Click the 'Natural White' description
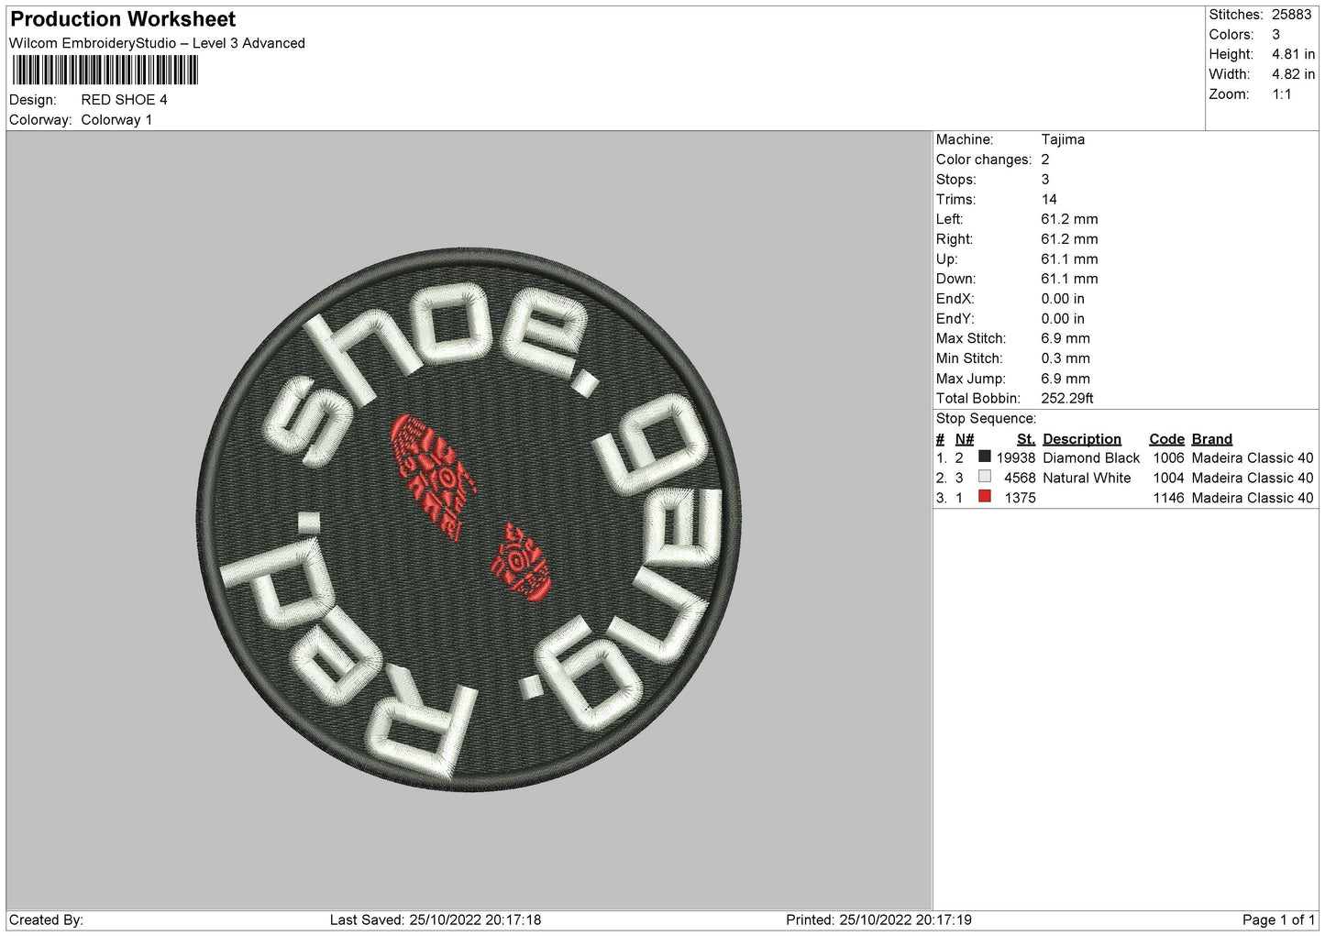The height and width of the screenshot is (936, 1325). (1087, 479)
